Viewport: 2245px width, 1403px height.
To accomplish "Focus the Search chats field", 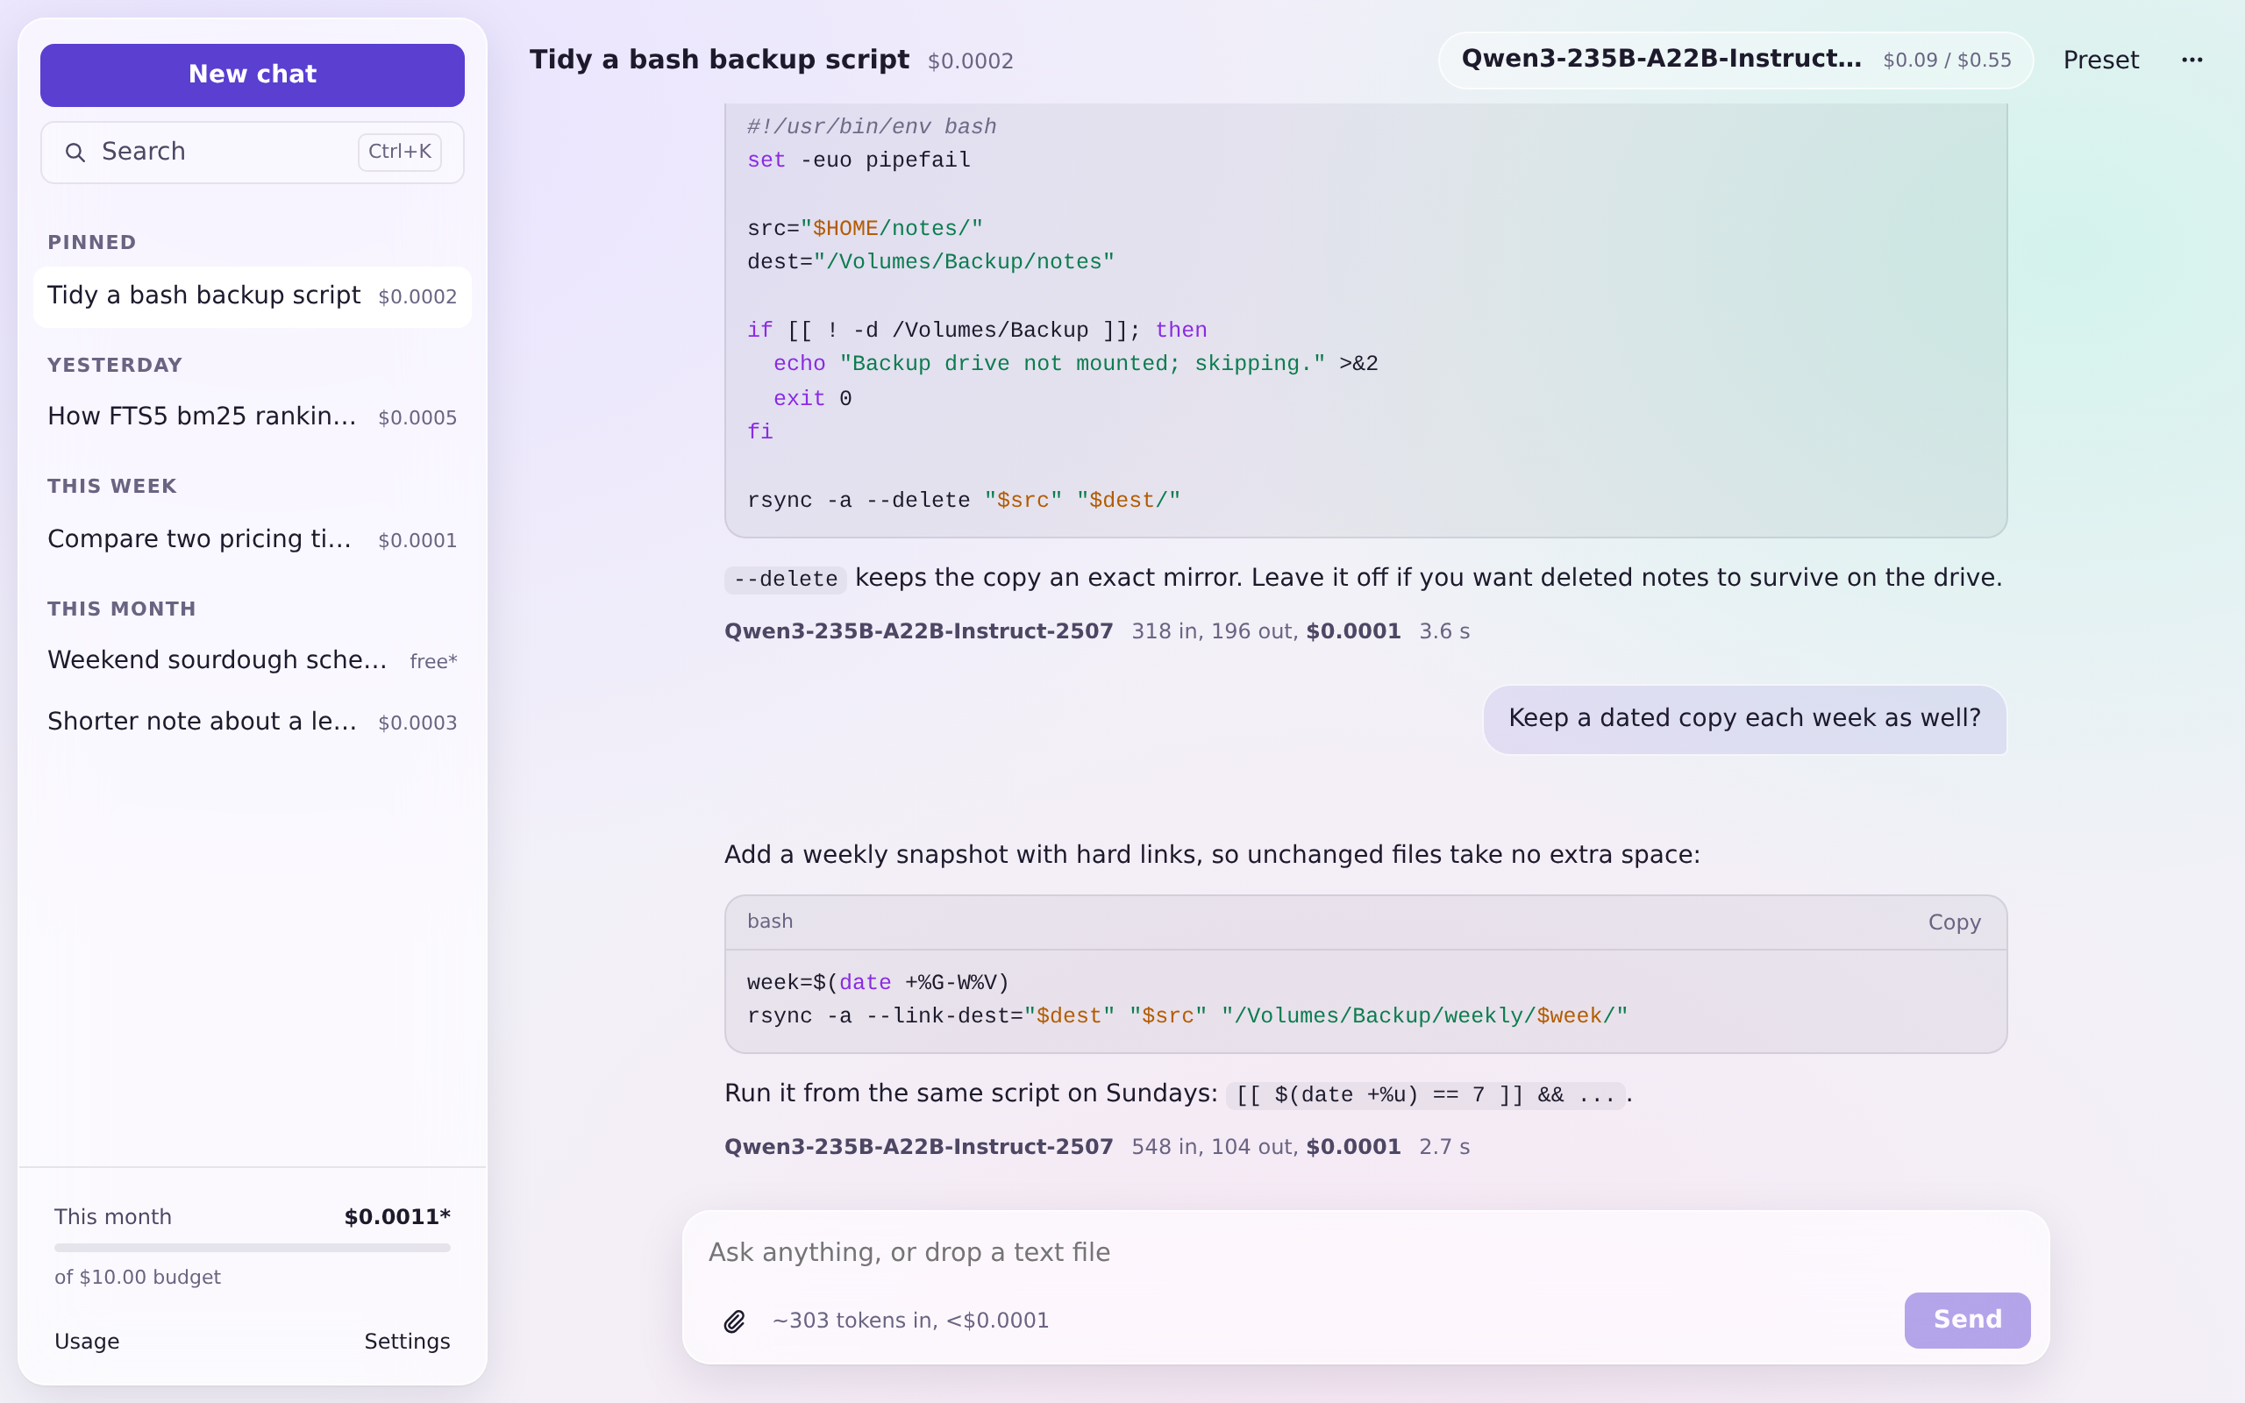I will [x=253, y=153].
